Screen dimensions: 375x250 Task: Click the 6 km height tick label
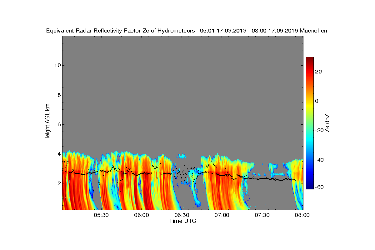(x=58, y=124)
